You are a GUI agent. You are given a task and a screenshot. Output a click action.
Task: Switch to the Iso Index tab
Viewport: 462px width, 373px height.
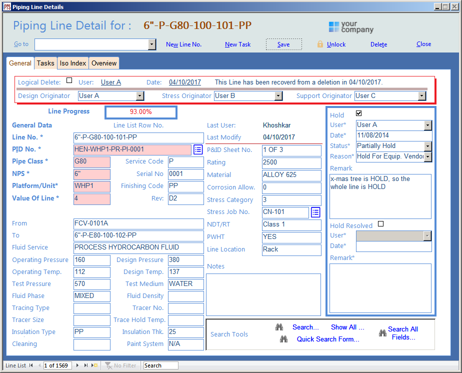point(73,63)
